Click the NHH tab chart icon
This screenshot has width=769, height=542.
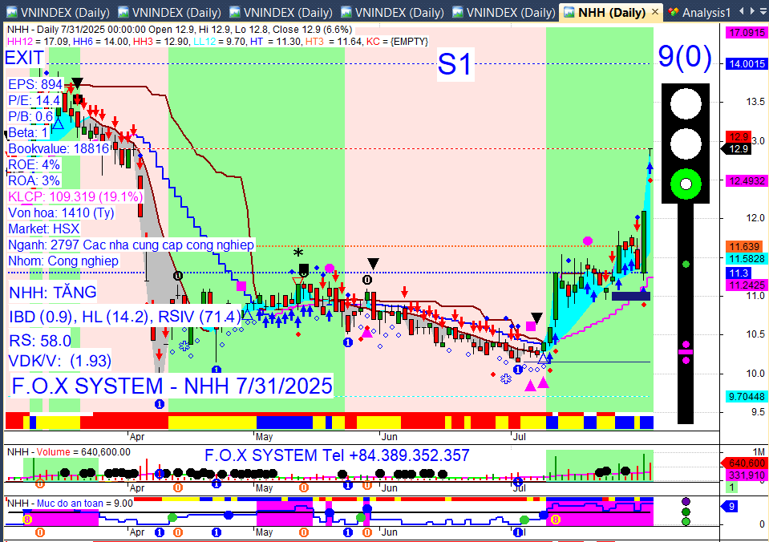569,12
